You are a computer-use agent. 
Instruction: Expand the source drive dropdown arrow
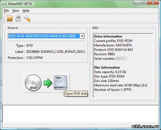coord(82,36)
